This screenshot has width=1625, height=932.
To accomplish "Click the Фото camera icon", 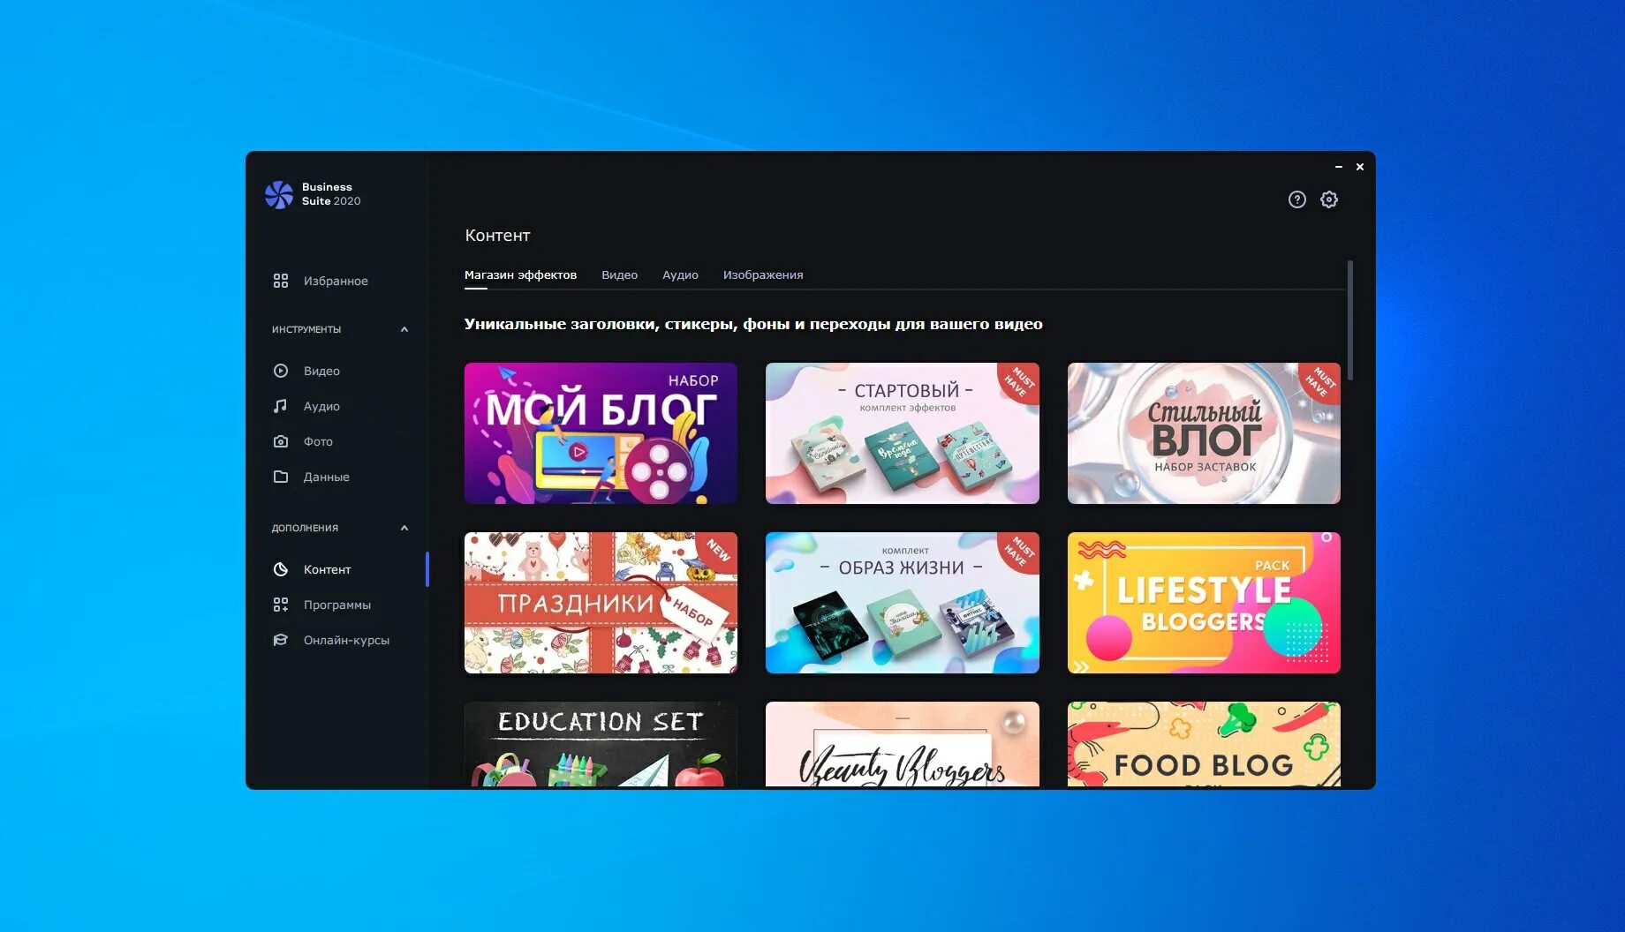I will pos(281,441).
